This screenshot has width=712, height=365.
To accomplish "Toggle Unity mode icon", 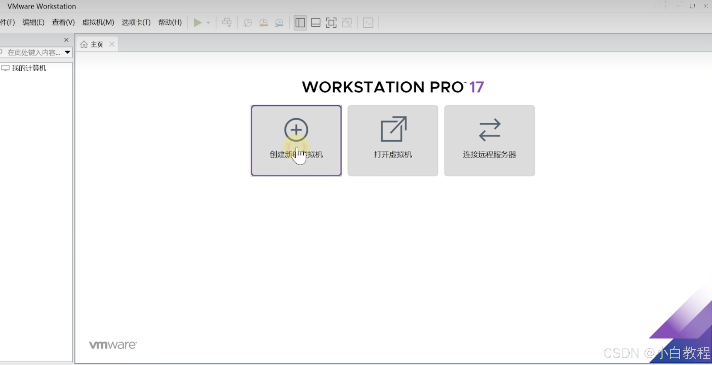I will (347, 23).
